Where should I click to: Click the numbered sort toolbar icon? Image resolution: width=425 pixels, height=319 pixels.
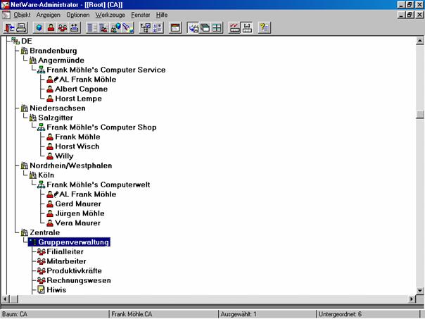point(157,27)
